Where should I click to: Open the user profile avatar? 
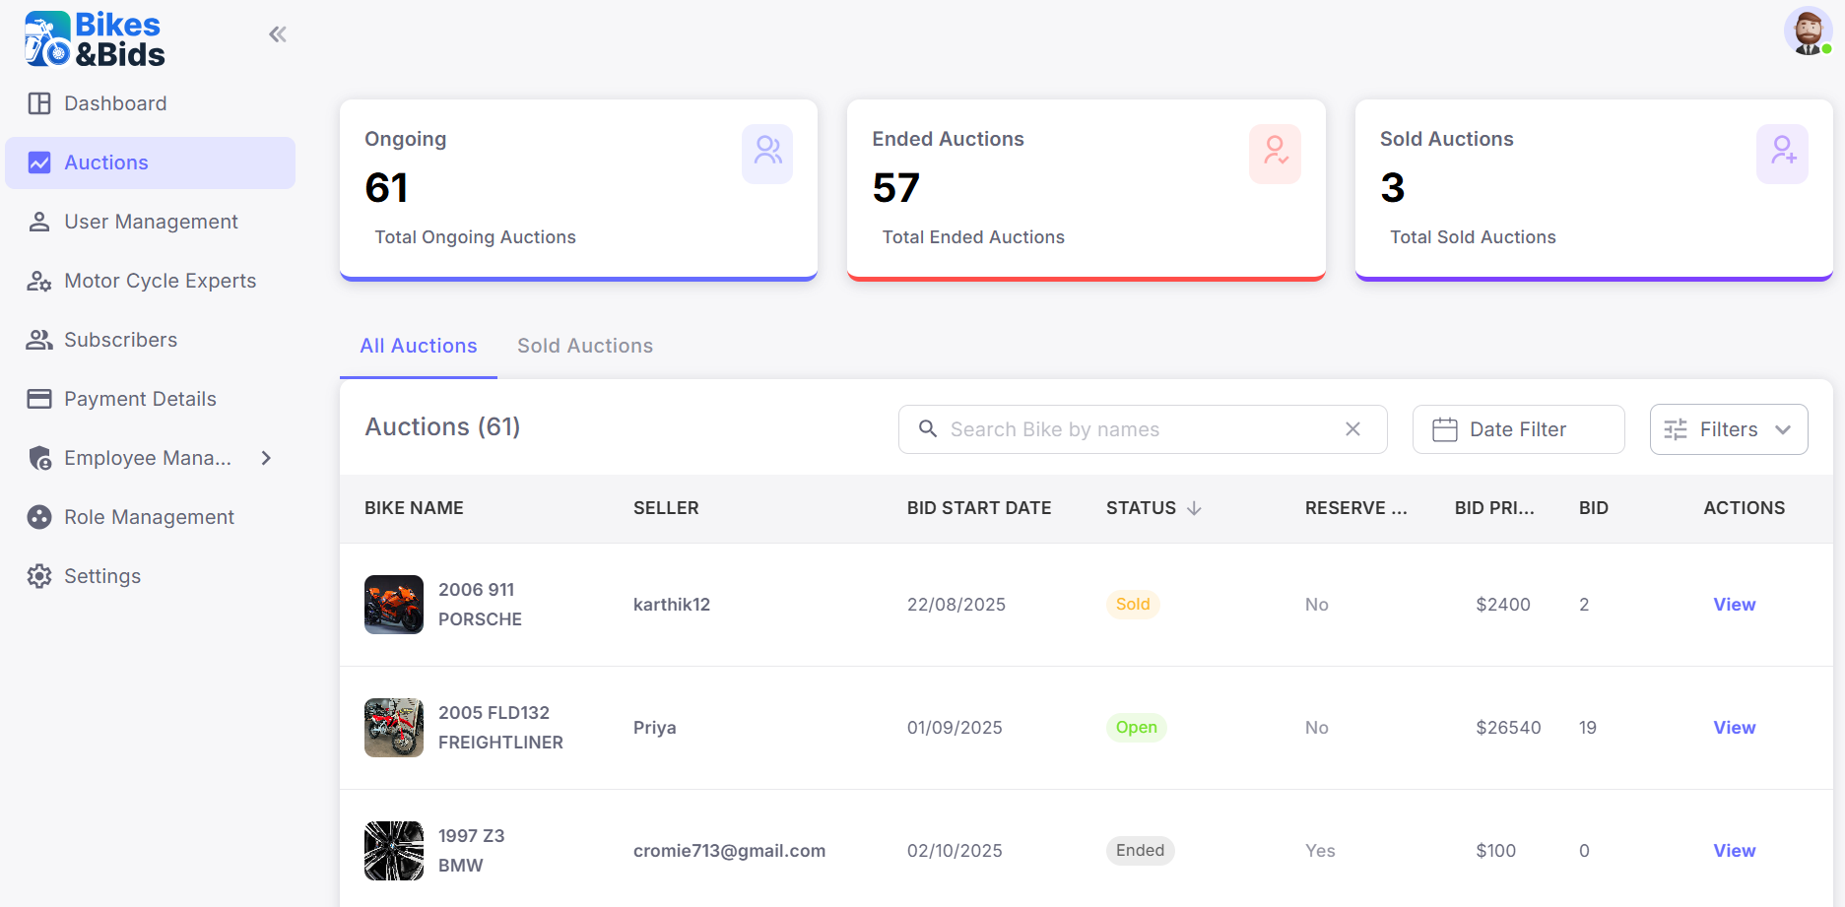click(1807, 32)
